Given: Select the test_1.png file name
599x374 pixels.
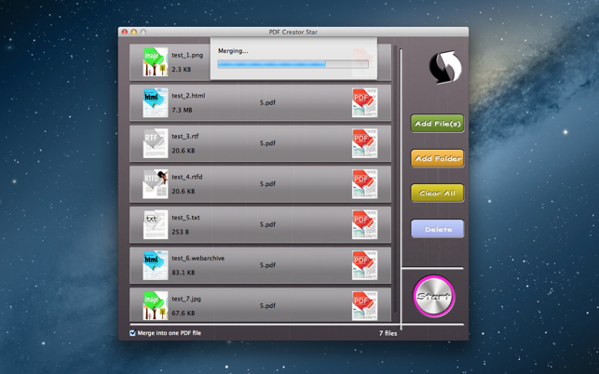Looking at the screenshot, I should click(187, 55).
